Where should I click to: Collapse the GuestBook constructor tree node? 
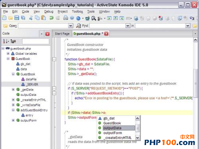(x=13, y=74)
